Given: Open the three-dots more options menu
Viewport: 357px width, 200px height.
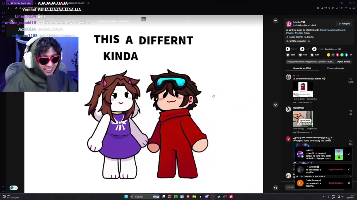Looking at the screenshot, I should point(275,21).
